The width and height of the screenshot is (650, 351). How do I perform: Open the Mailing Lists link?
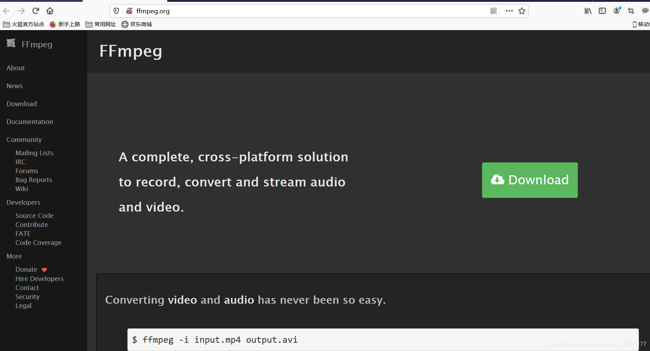[x=34, y=153]
